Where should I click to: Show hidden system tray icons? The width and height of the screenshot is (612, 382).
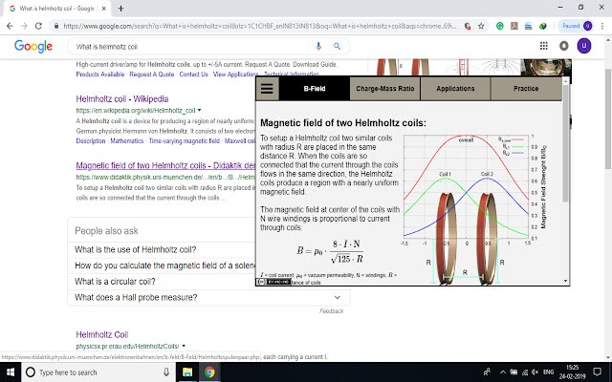pos(503,372)
